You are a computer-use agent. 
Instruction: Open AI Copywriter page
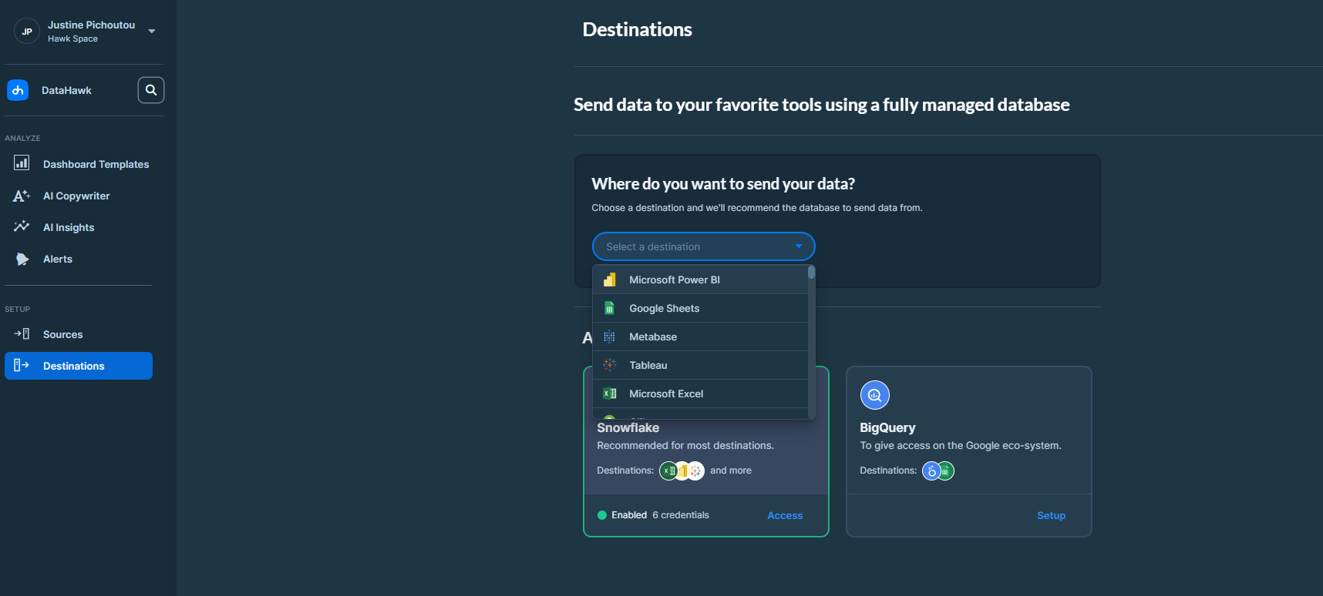(x=79, y=196)
